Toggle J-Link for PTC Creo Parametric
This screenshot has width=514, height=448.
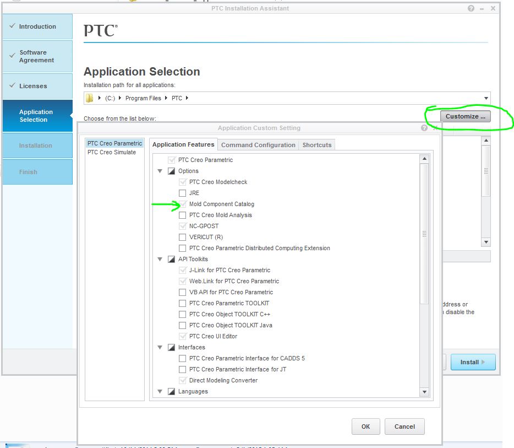click(x=182, y=270)
